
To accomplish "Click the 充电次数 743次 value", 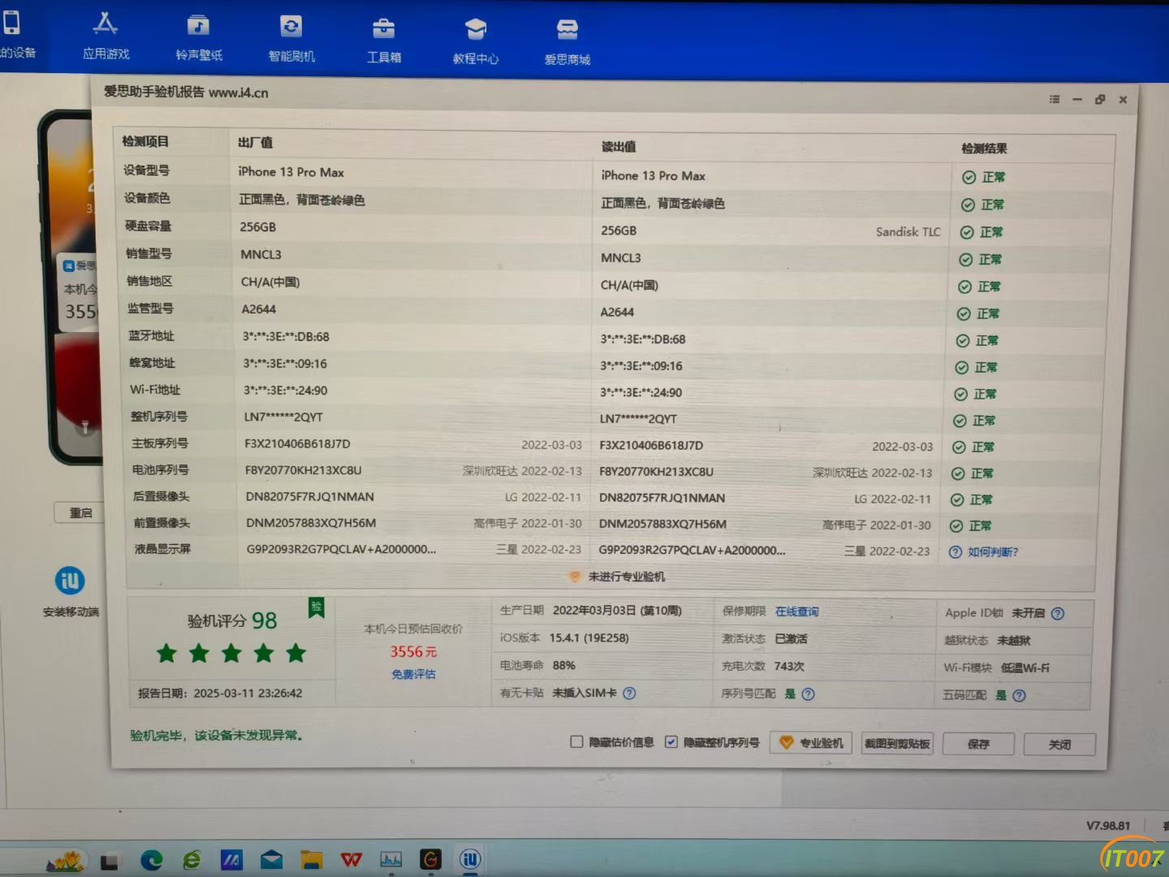I will [x=789, y=667].
